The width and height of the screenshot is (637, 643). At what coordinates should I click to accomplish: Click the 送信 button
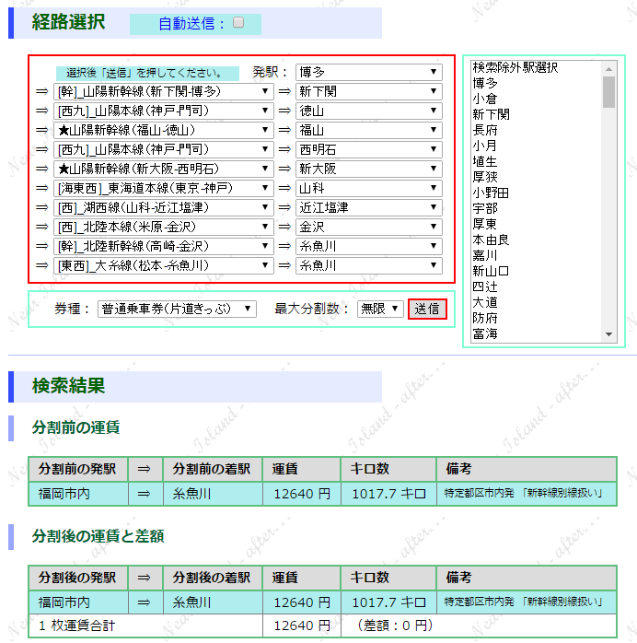click(427, 309)
